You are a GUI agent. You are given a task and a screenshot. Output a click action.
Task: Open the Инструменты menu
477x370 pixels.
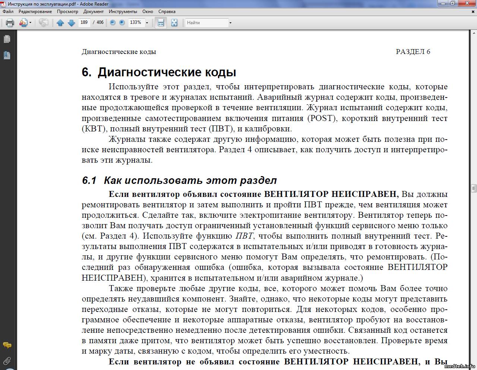click(123, 12)
